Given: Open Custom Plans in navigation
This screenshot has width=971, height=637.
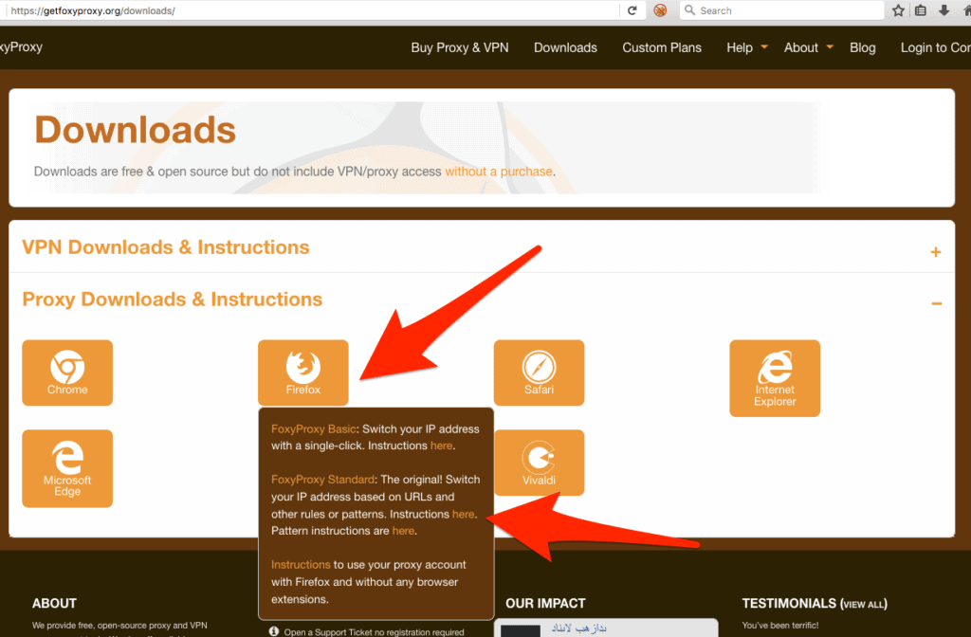Looking at the screenshot, I should (x=662, y=47).
